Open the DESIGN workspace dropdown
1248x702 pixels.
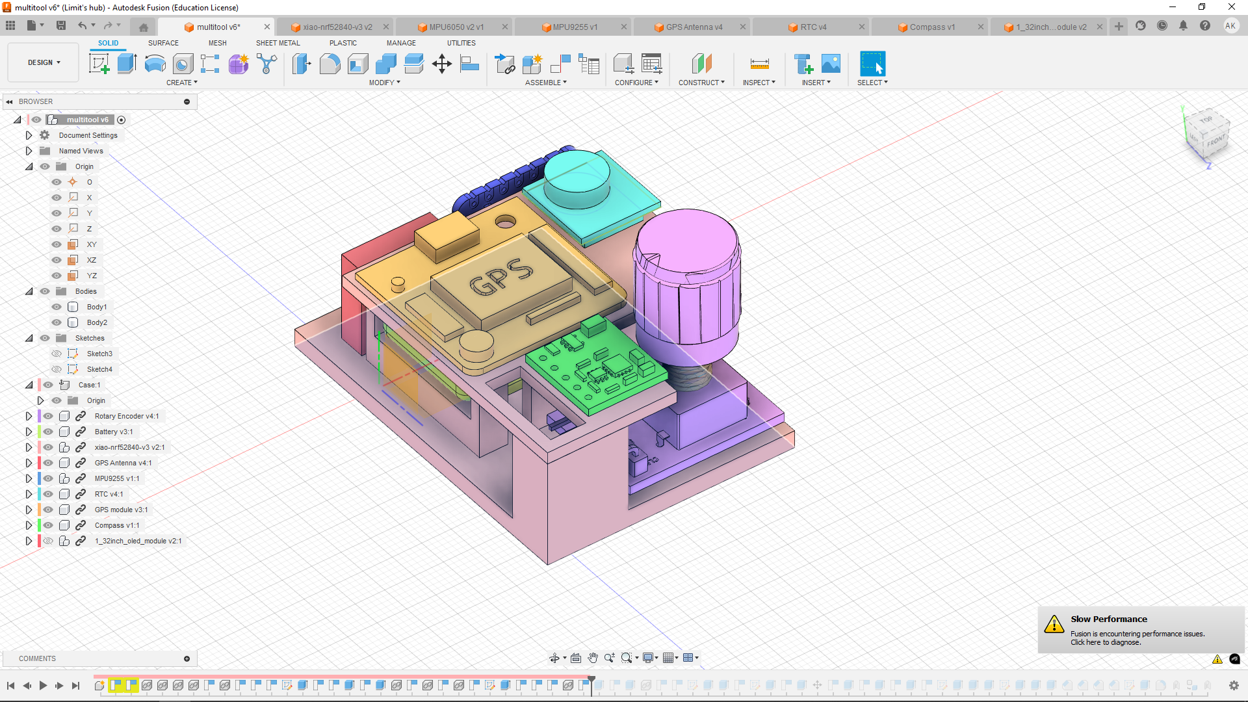pos(44,62)
